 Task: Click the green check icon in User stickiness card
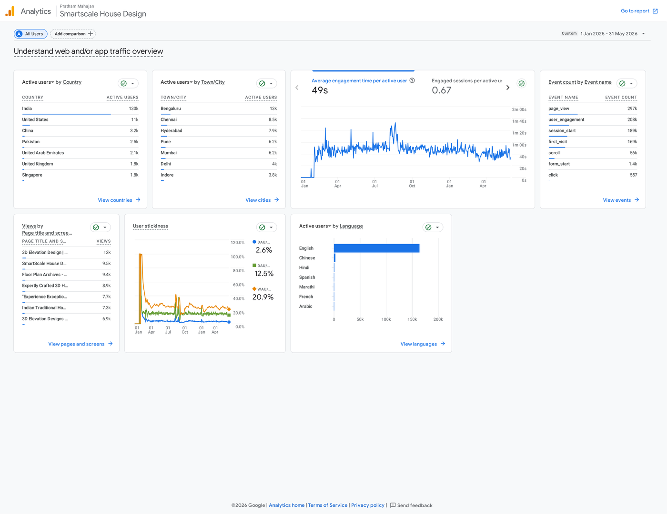point(262,227)
